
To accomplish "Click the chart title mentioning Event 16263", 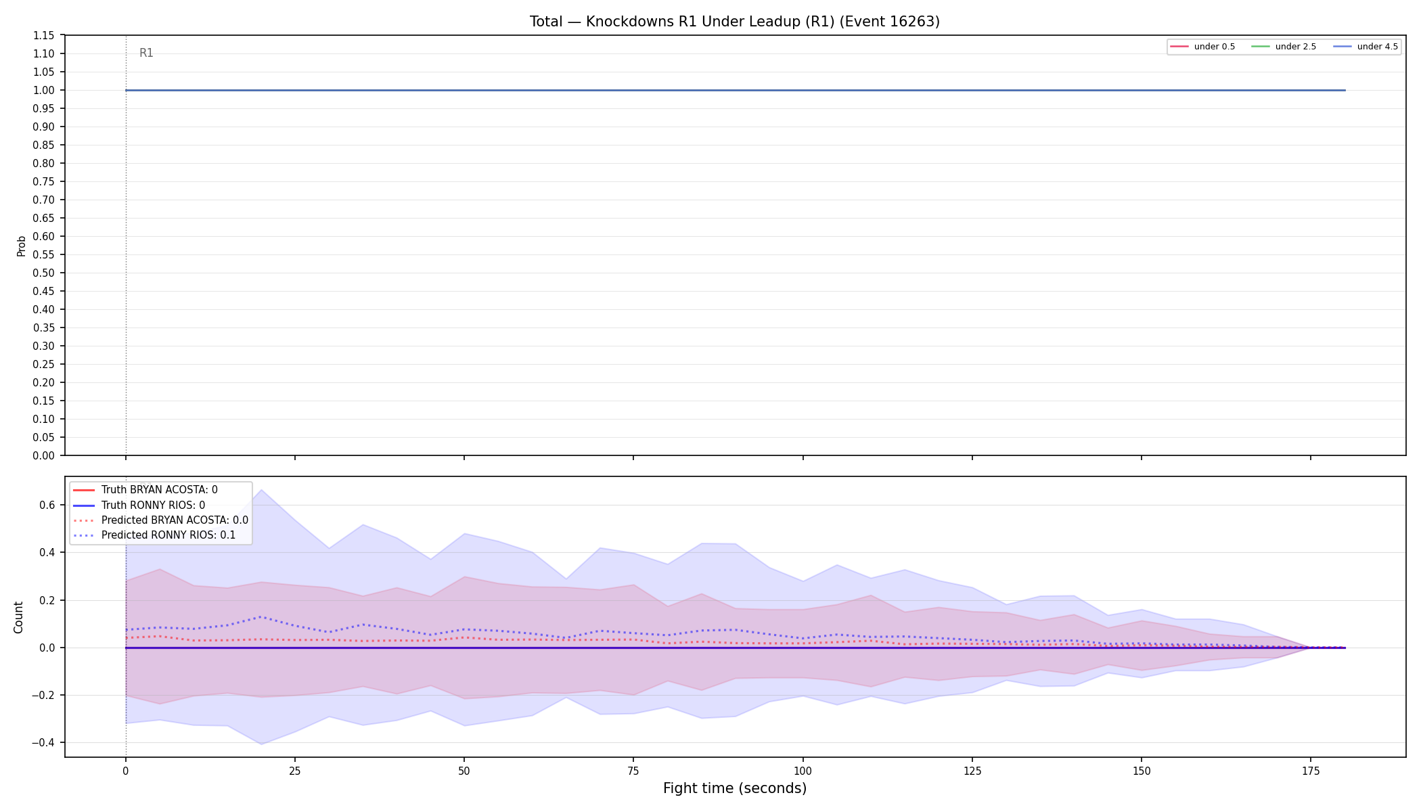I will pyautogui.click(x=734, y=22).
